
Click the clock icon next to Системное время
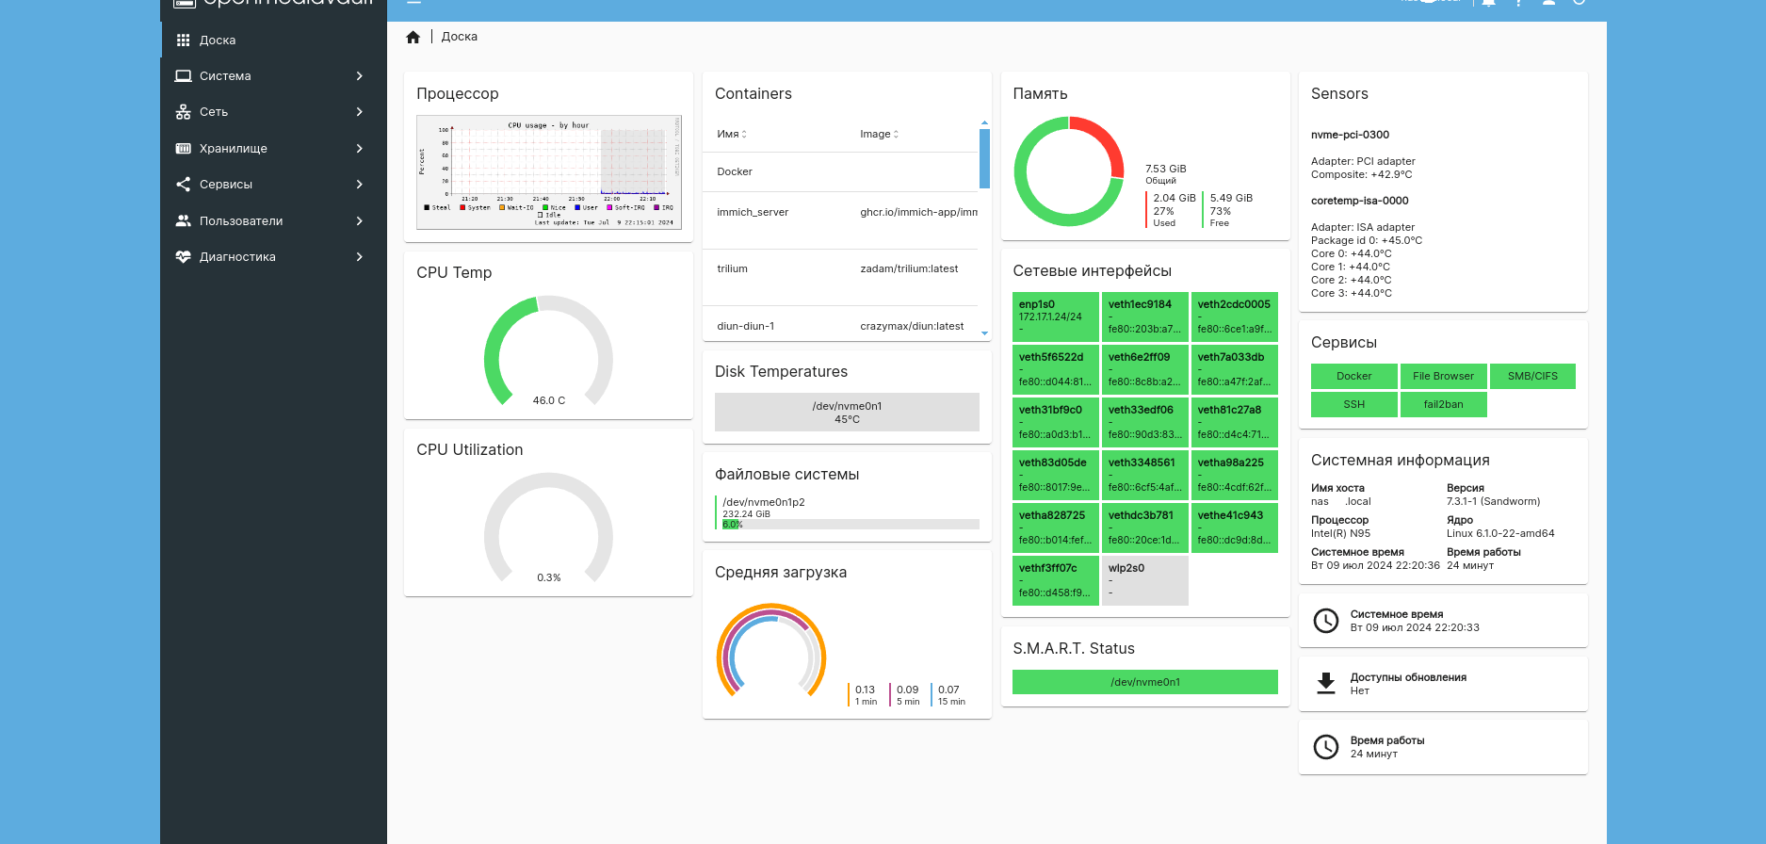tap(1326, 621)
